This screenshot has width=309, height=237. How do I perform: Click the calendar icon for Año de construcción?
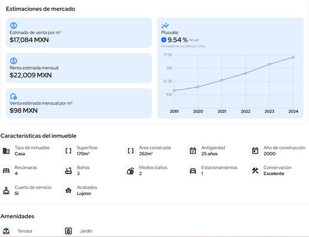255,151
